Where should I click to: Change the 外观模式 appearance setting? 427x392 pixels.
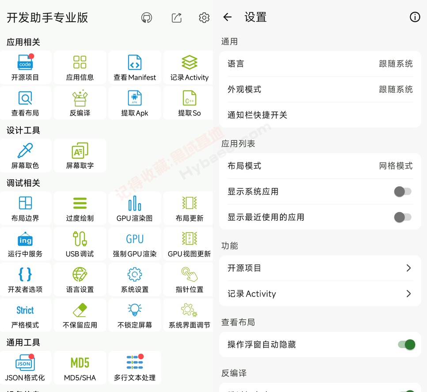320,89
